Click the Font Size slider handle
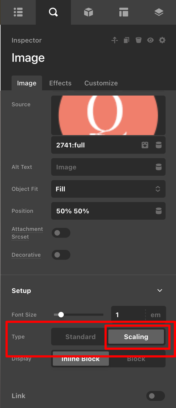Image resolution: width=176 pixels, height=408 pixels. click(x=61, y=315)
